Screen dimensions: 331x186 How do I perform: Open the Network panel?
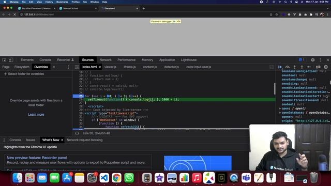[106, 60]
